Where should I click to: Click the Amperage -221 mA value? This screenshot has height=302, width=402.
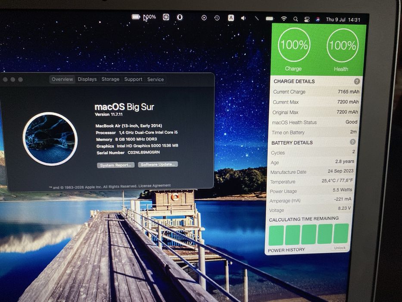point(343,199)
